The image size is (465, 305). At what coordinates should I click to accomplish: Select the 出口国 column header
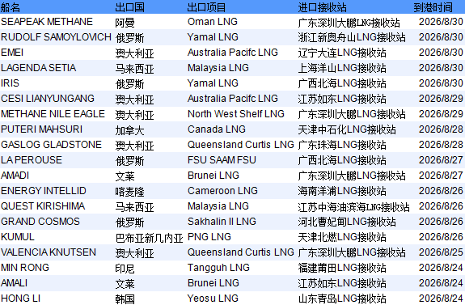129,7
